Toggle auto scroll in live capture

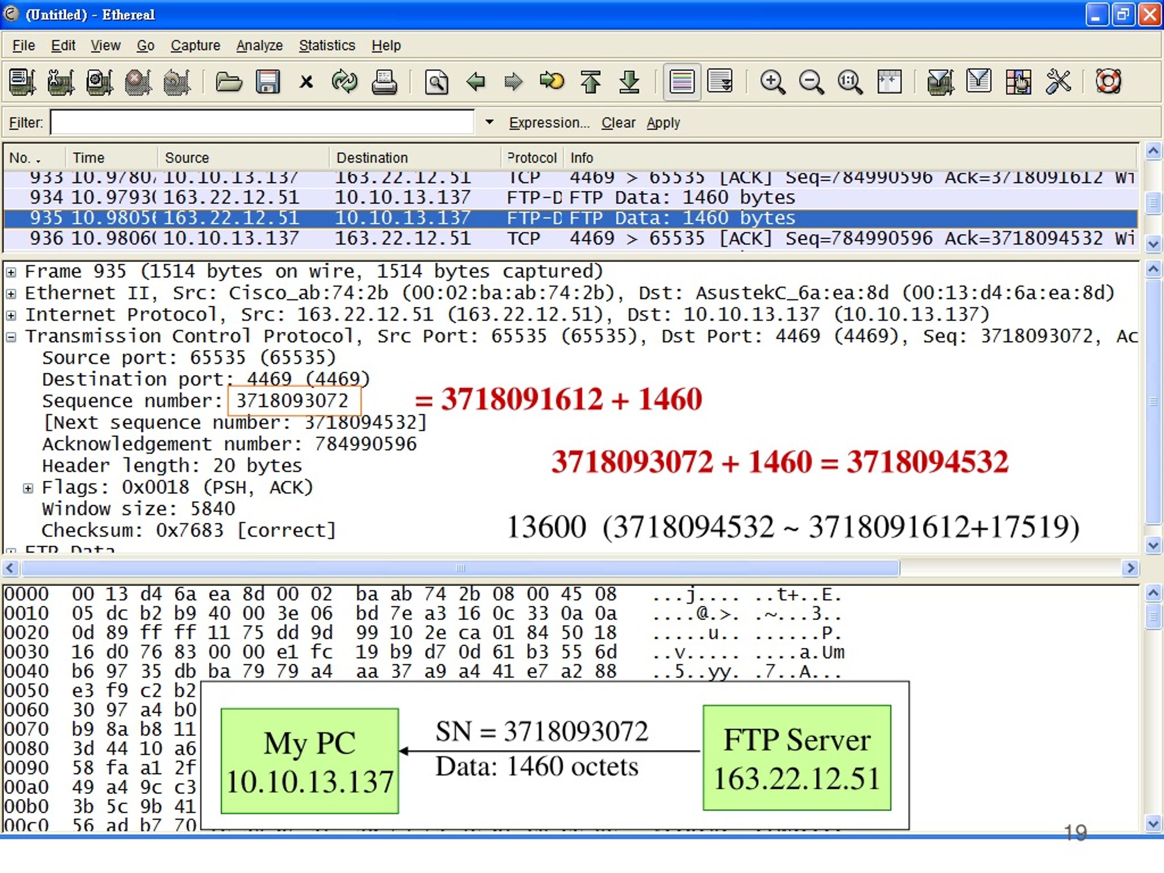click(720, 81)
